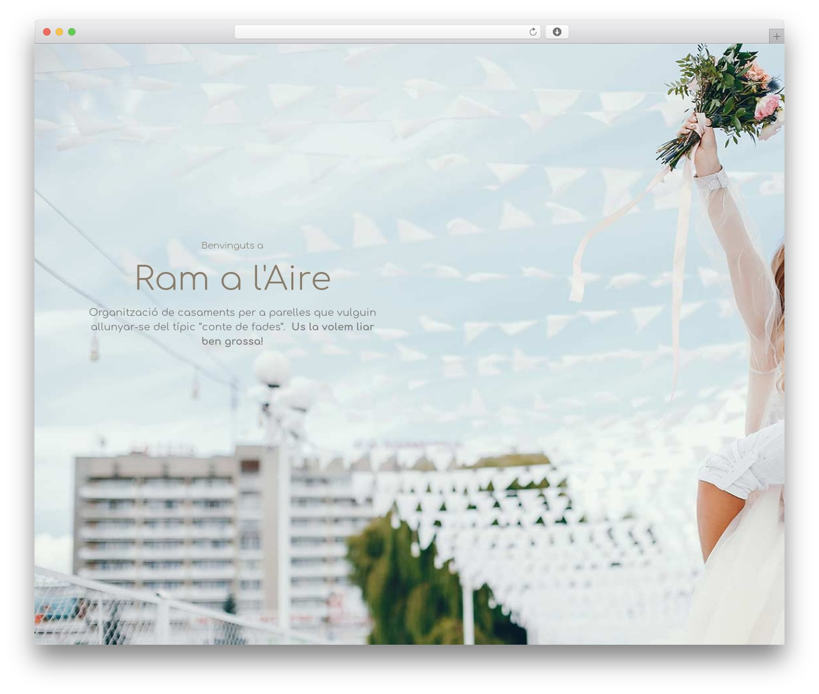Click the bold "Us la volem liar" text
The image size is (819, 694).
333,327
